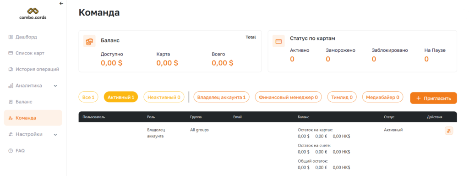Click the Настройки sliders icon

(x=11, y=134)
